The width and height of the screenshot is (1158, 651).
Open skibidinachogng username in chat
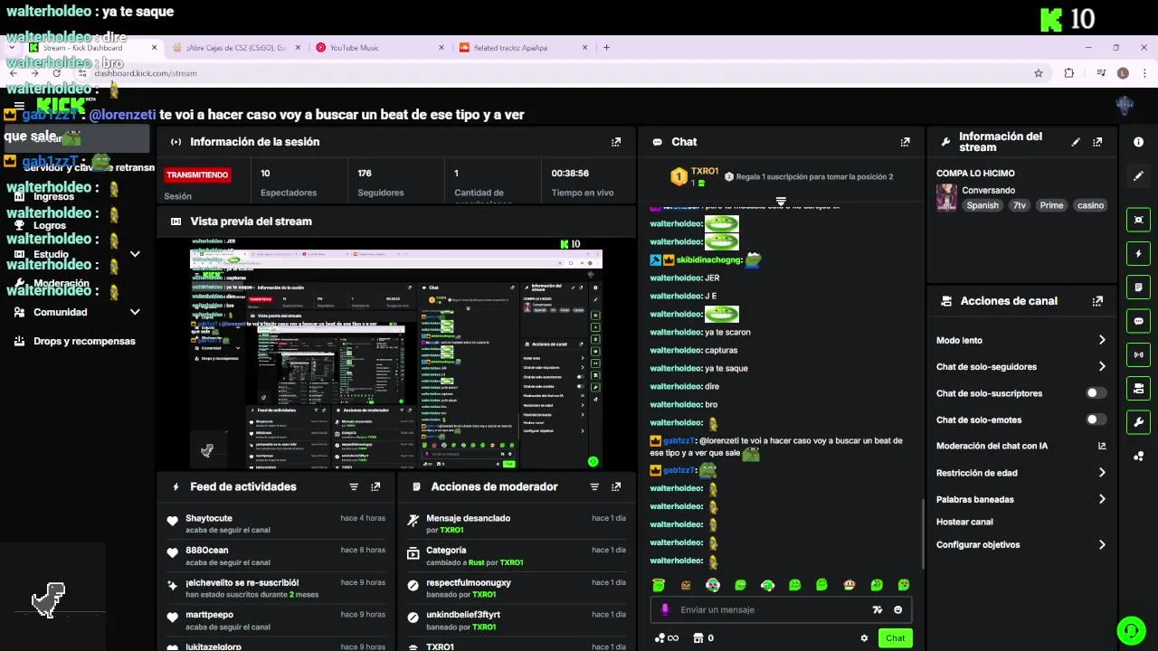(x=710, y=260)
